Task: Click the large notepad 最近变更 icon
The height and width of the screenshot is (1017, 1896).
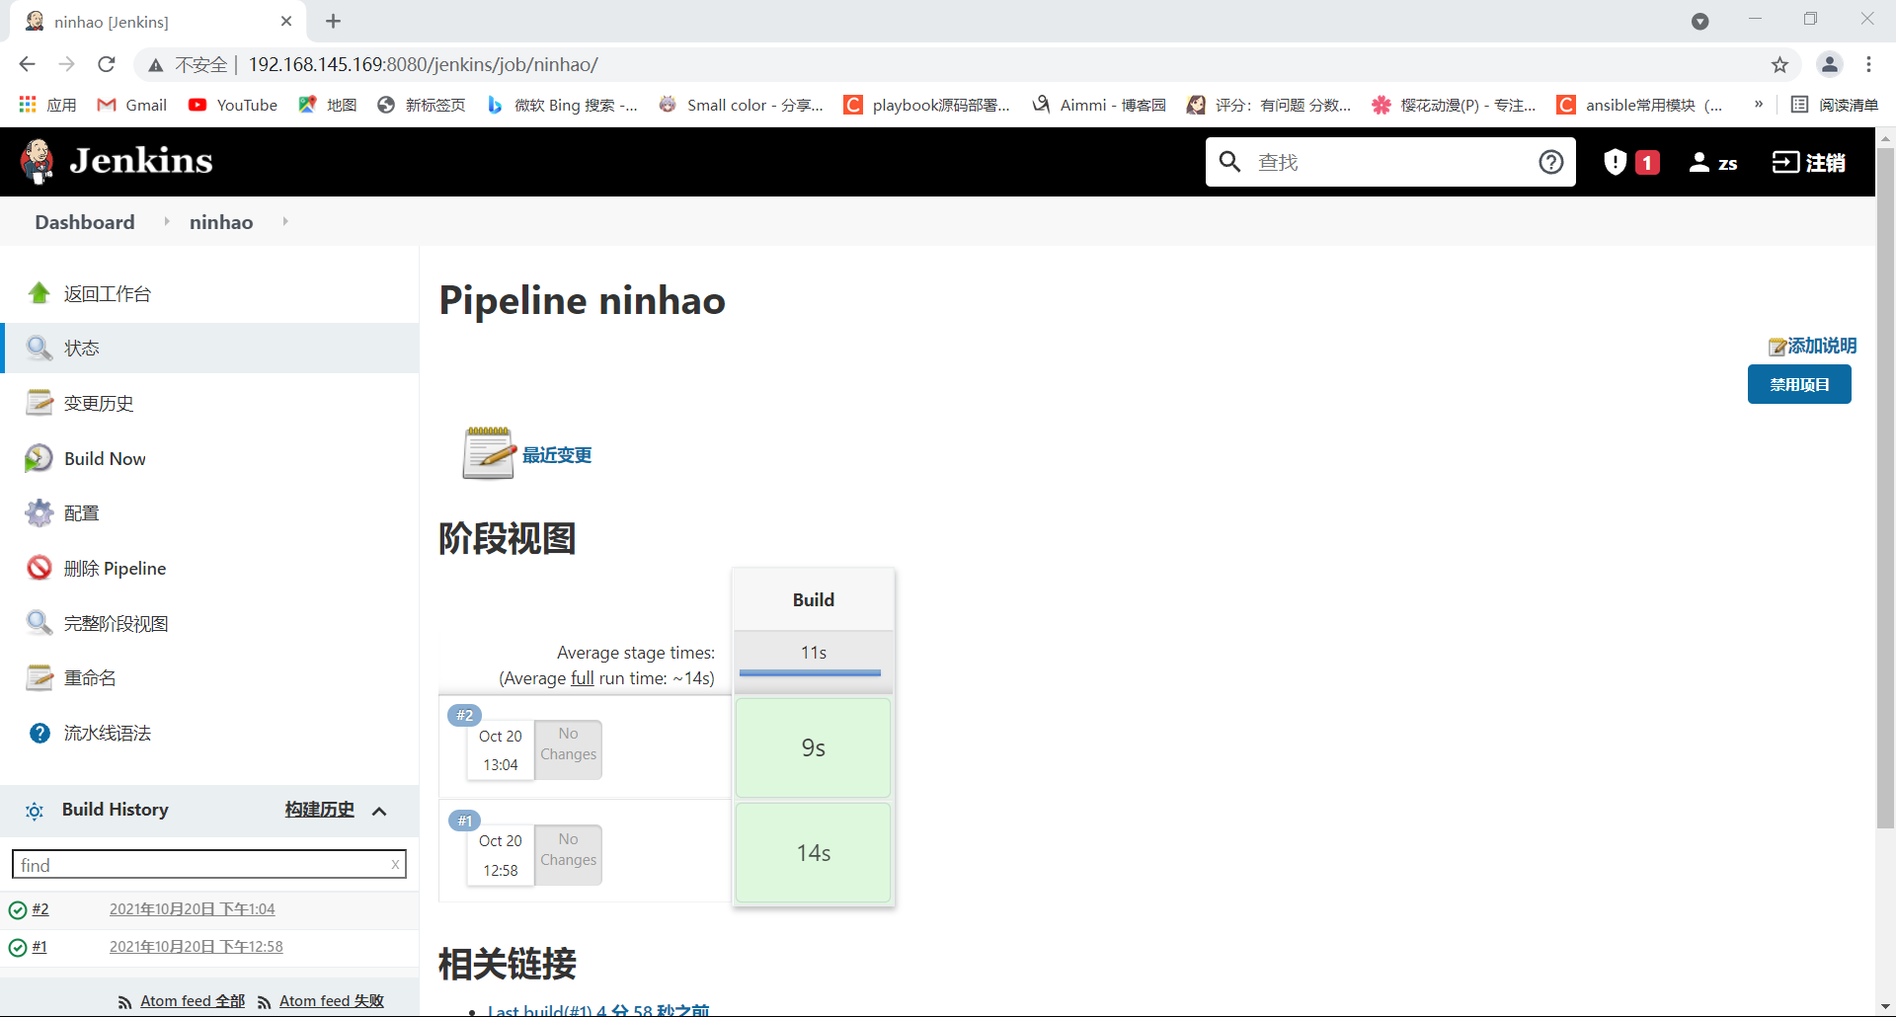Action: 489,453
